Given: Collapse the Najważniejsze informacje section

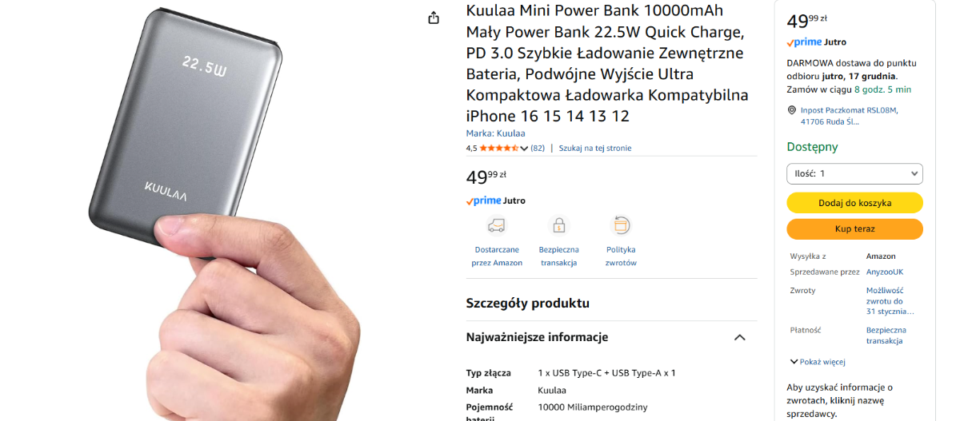Looking at the screenshot, I should 740,337.
